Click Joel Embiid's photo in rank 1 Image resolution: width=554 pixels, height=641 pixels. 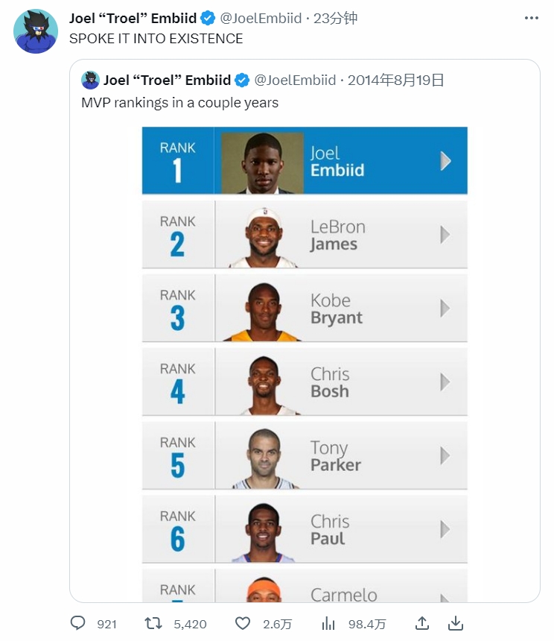[x=262, y=162]
